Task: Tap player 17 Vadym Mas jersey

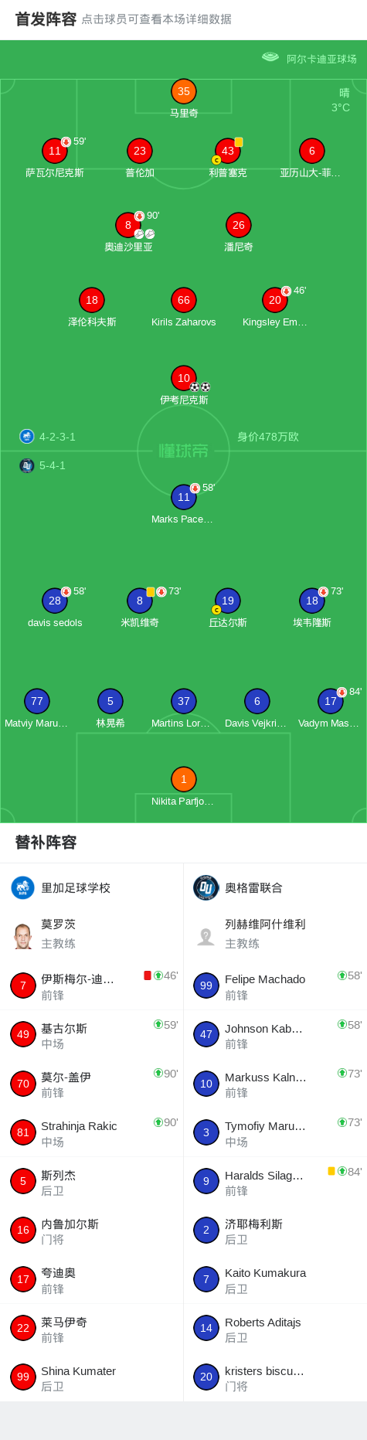Action: tap(330, 701)
